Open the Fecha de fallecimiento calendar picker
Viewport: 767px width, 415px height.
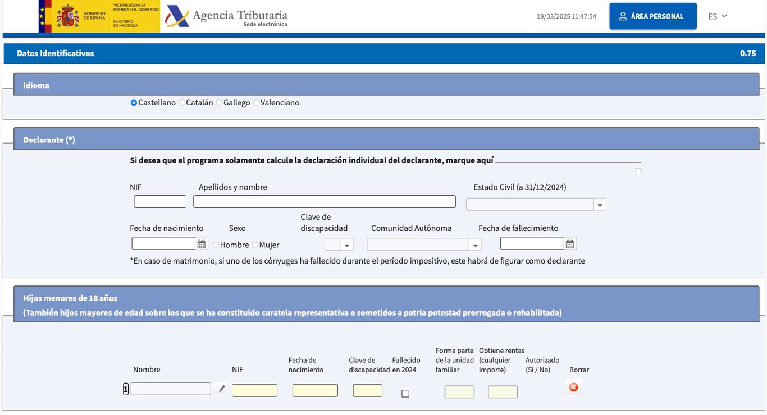click(570, 244)
